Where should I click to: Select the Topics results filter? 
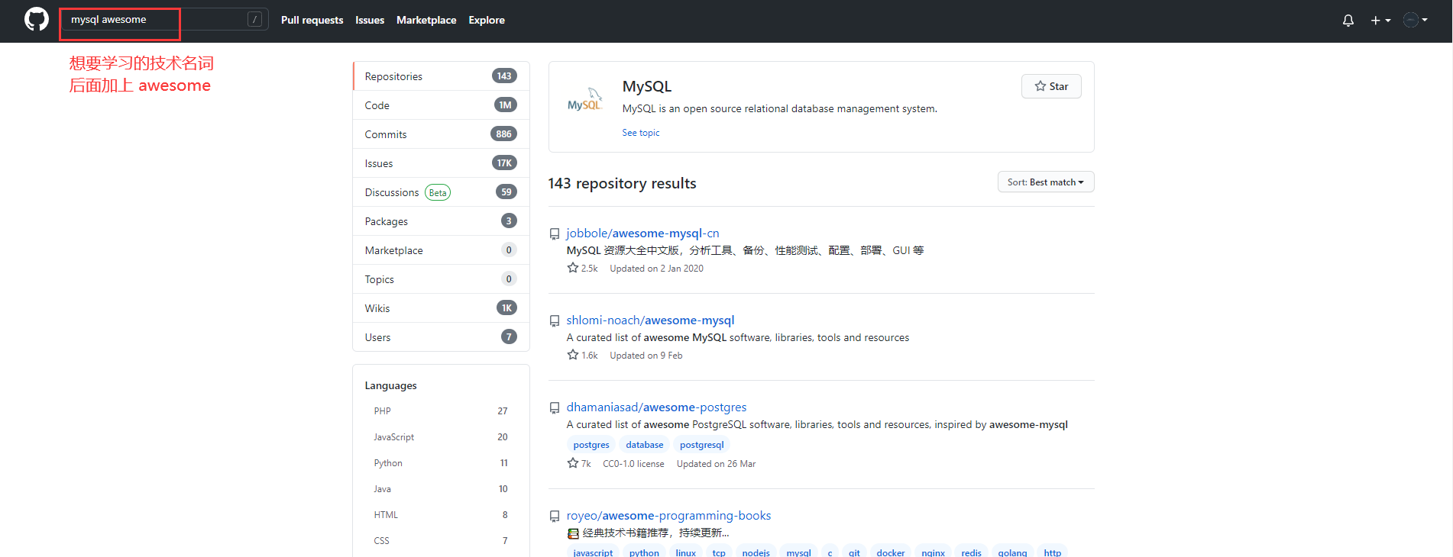click(x=441, y=279)
